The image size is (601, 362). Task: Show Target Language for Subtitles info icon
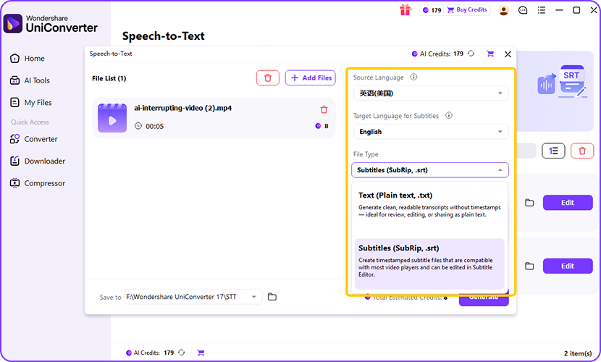(448, 115)
